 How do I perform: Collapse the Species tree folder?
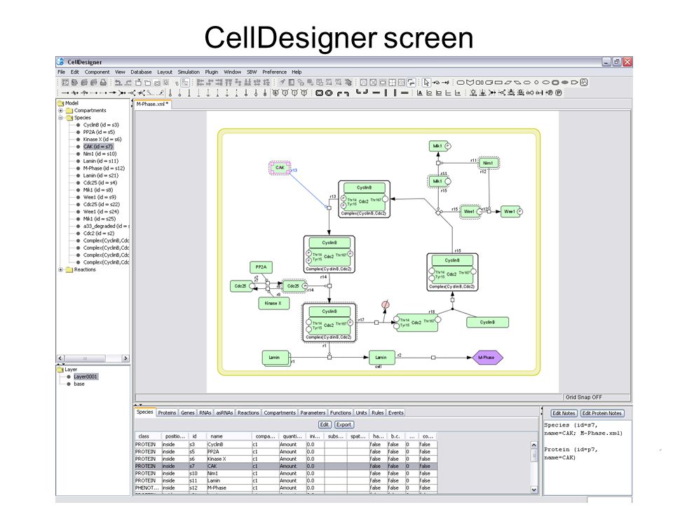(60, 118)
